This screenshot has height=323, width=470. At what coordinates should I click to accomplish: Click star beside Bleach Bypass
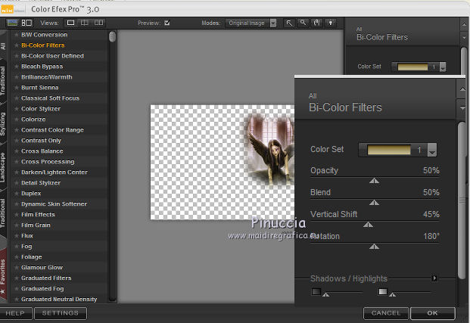point(17,67)
